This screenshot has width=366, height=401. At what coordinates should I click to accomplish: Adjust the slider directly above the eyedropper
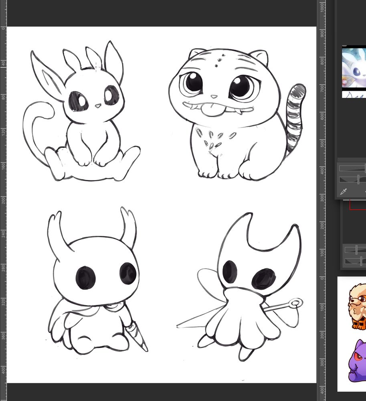352,180
